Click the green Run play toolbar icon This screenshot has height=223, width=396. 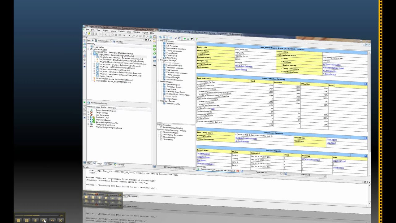point(184,39)
